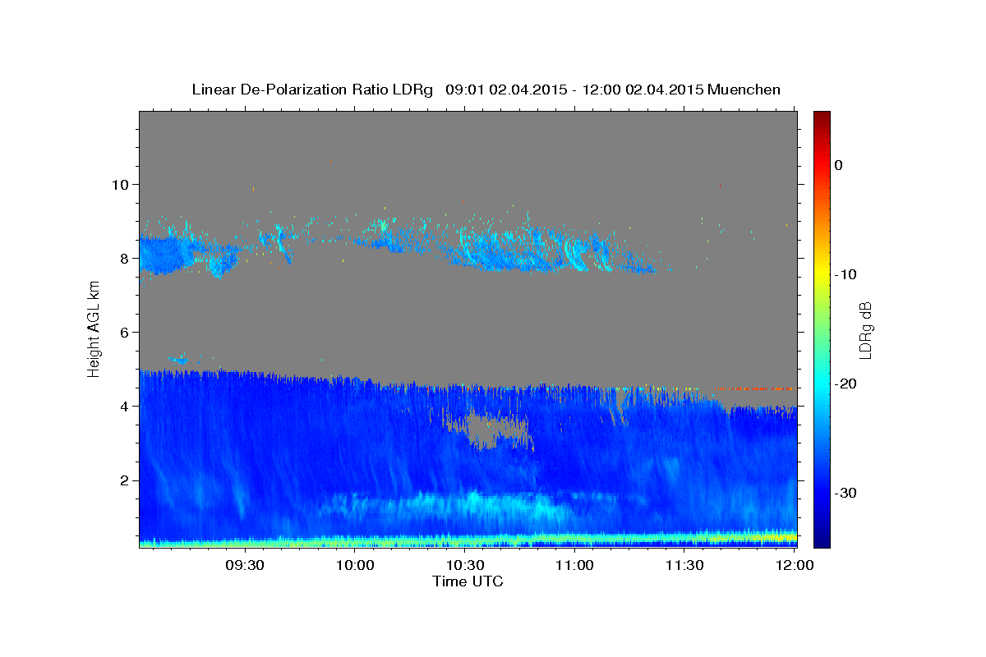Screen dimensions: 986x657
Task: Click the 10:30 time tick label
Action: 465,565
